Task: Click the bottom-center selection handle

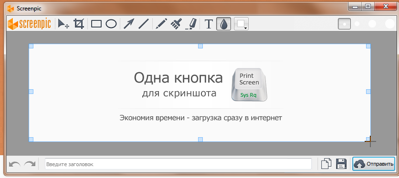Action: [x=200, y=139]
